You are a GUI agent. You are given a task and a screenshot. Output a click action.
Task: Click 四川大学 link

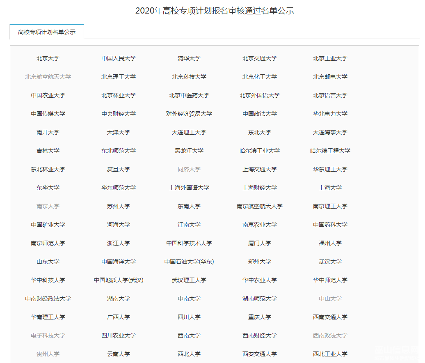coord(189,317)
